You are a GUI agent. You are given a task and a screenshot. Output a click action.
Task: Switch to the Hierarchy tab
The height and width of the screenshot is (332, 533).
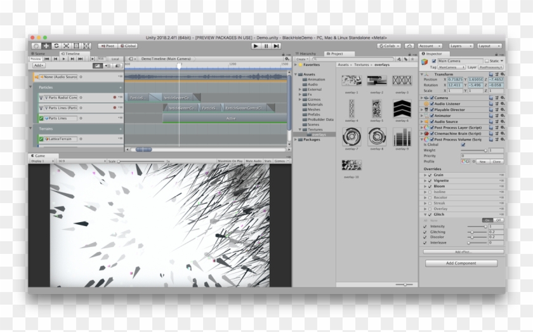coord(306,54)
